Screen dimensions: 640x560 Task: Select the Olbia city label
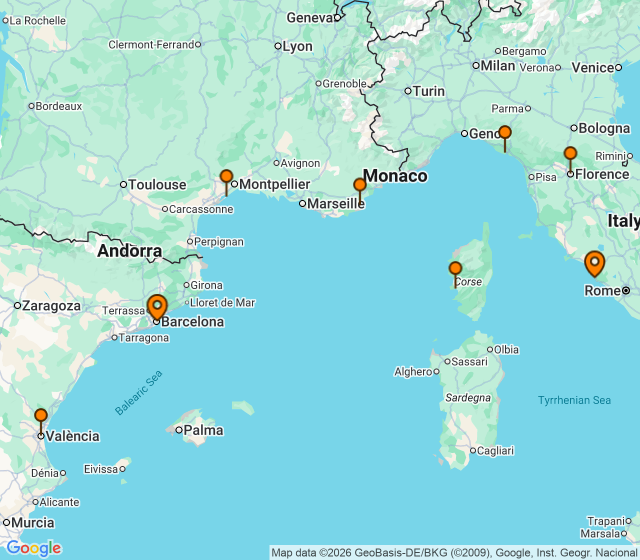506,349
